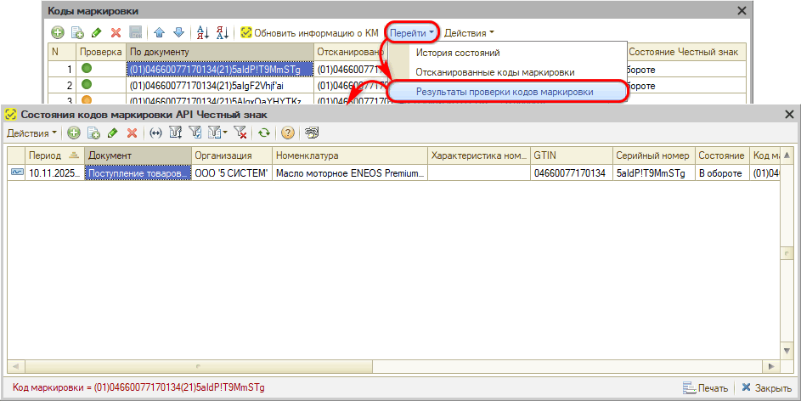Click the list settings icon after Help
801x401 pixels.
pyautogui.click(x=312, y=133)
